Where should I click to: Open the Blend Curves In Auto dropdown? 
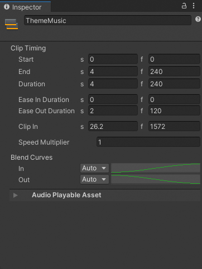tap(94, 168)
